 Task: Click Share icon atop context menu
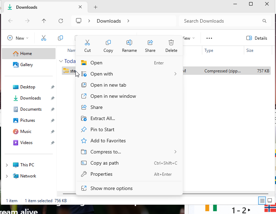tap(150, 42)
